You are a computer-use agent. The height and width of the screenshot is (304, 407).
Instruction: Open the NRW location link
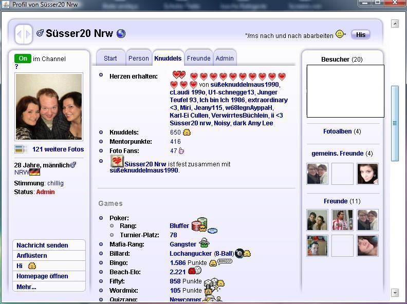point(22,172)
